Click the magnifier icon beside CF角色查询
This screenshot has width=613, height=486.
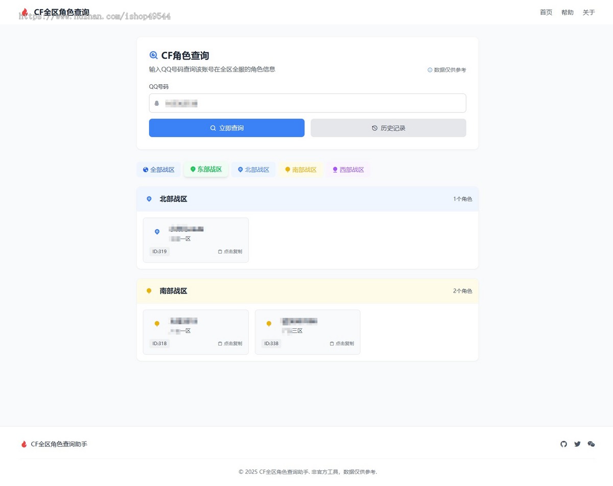tap(154, 56)
